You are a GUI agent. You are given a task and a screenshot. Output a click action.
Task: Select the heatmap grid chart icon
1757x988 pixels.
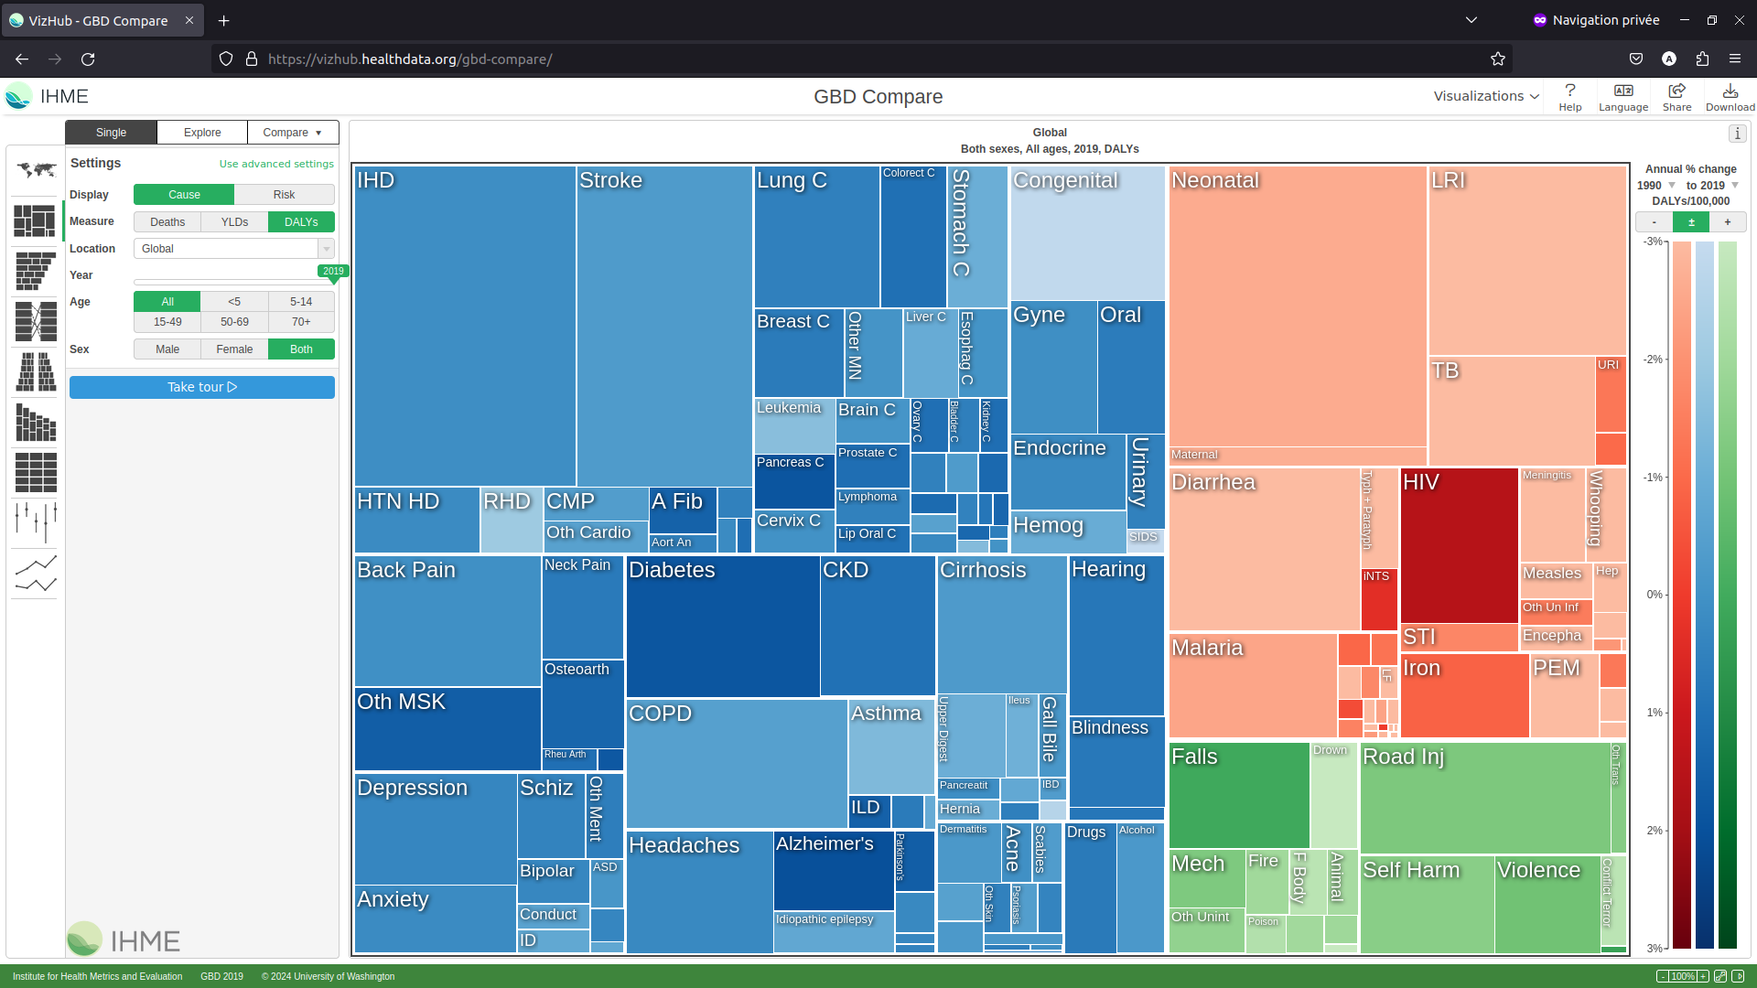(36, 472)
